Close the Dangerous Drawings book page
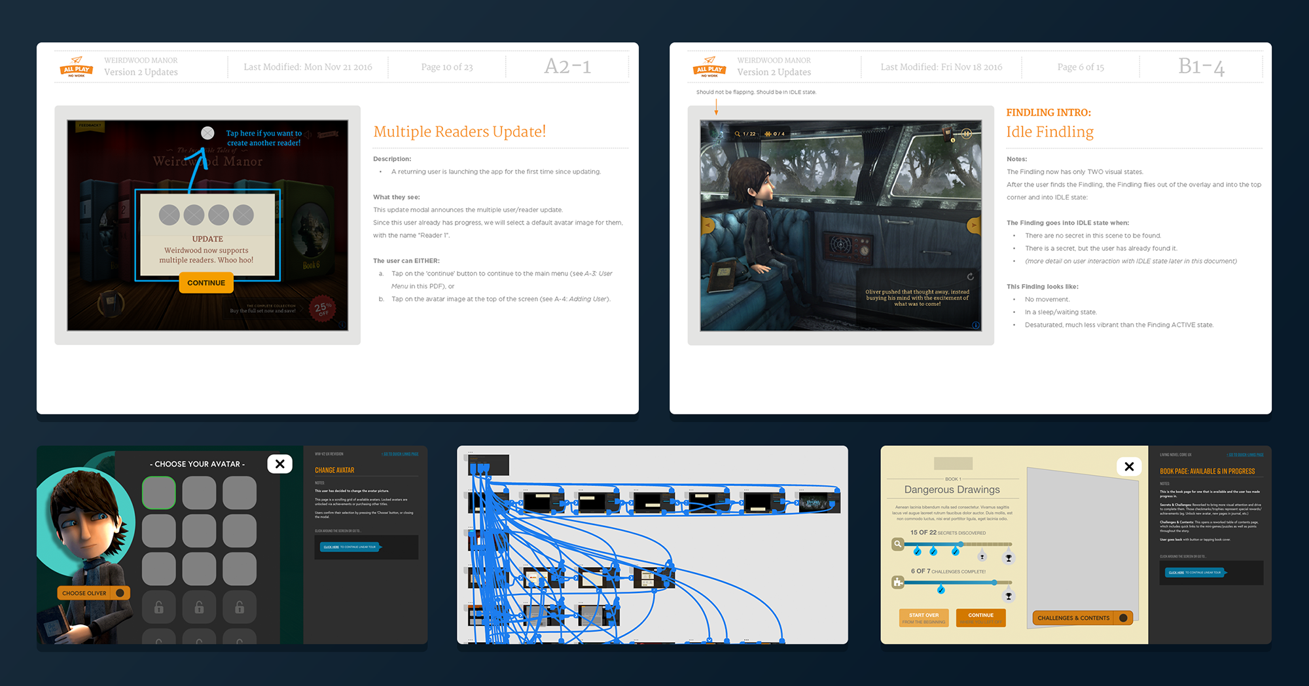The image size is (1309, 686). click(x=1129, y=466)
